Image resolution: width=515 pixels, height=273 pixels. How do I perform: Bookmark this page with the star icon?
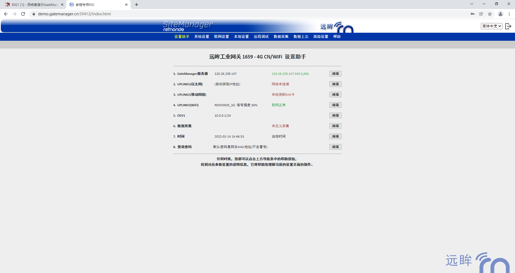490,14
